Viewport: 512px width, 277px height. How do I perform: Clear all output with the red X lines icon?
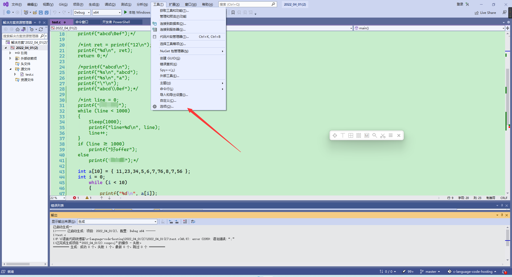pyautogui.click(x=185, y=222)
